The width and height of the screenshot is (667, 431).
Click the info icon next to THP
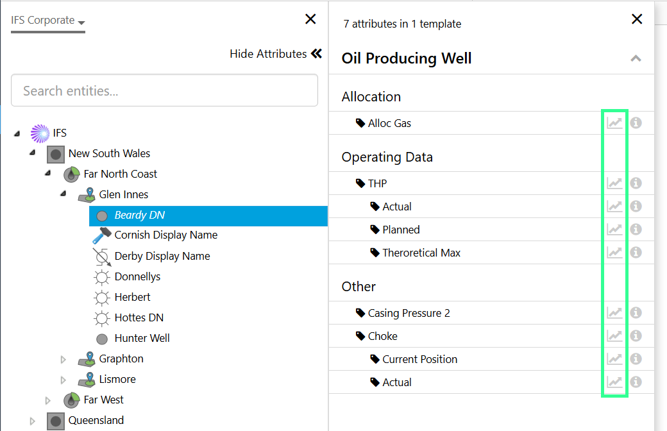pos(635,183)
